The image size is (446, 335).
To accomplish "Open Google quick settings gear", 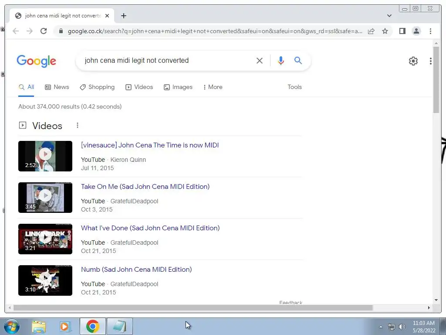I will point(413,61).
